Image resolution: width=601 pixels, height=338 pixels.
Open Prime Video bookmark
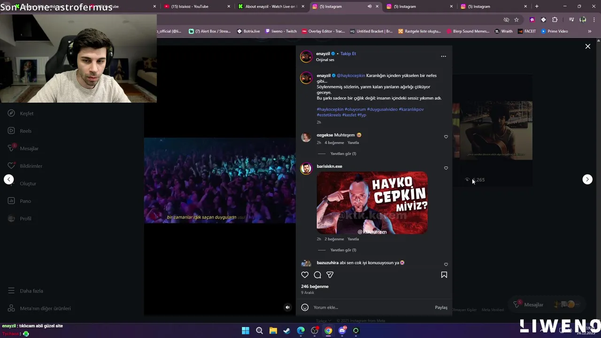click(x=555, y=31)
